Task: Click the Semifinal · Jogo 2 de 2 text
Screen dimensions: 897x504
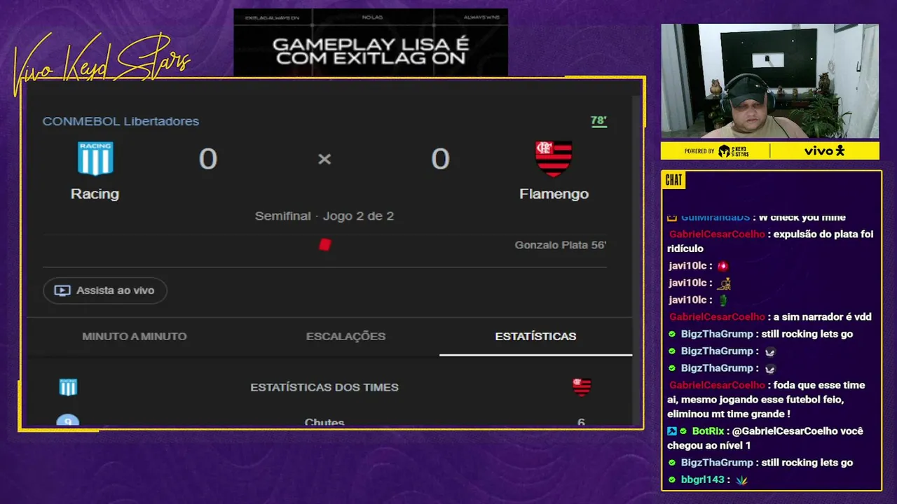Action: click(x=324, y=216)
